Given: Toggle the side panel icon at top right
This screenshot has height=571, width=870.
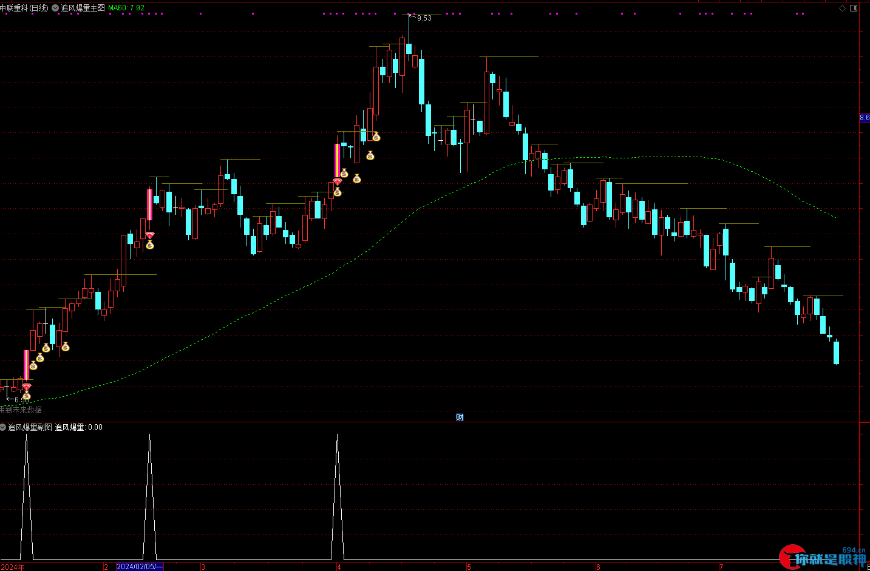Looking at the screenshot, I should click(854, 8).
